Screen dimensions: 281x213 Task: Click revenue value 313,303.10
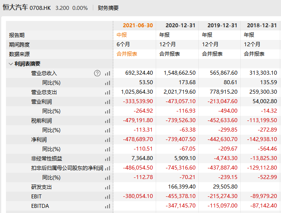tap(263, 73)
